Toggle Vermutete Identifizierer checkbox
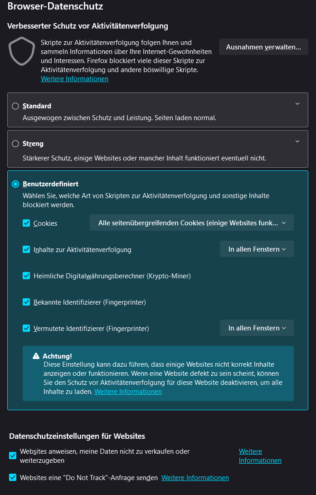The width and height of the screenshot is (316, 495). (x=26, y=328)
